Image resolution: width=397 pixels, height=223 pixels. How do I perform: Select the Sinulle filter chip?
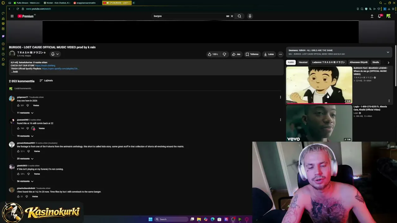pyautogui.click(x=376, y=62)
